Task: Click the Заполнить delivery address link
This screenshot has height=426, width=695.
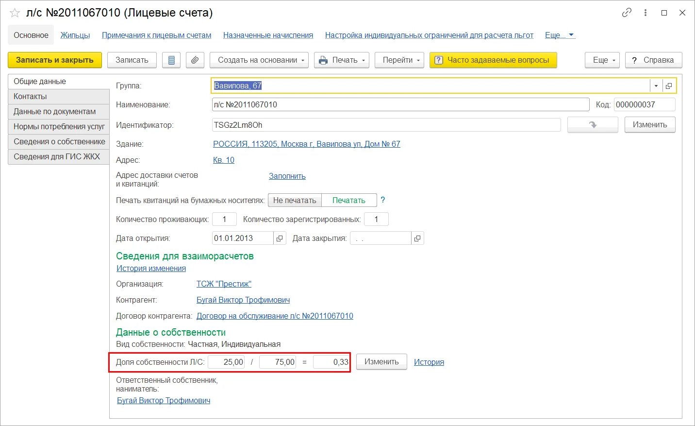Action: click(x=287, y=176)
